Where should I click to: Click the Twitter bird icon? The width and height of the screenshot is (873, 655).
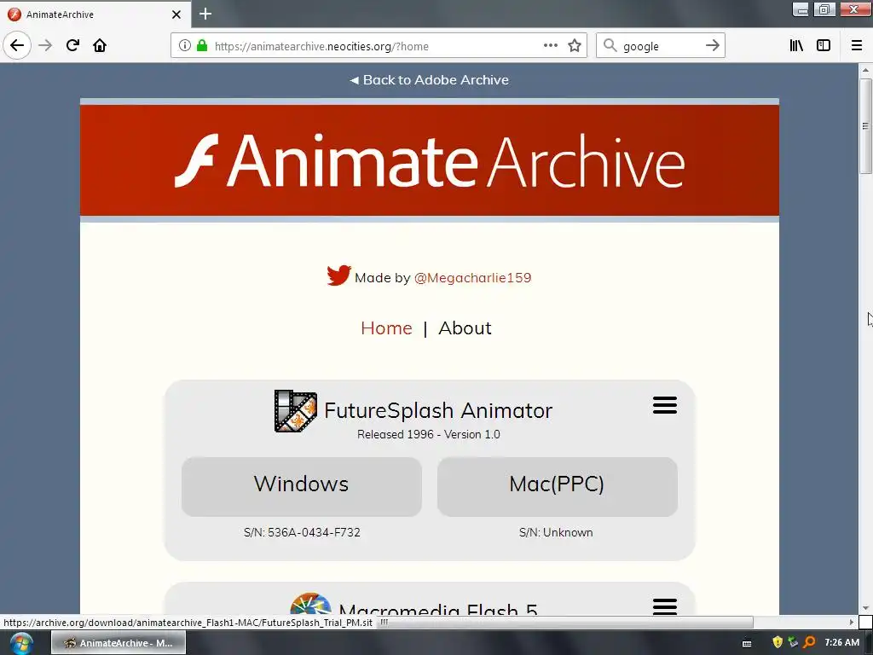click(338, 275)
